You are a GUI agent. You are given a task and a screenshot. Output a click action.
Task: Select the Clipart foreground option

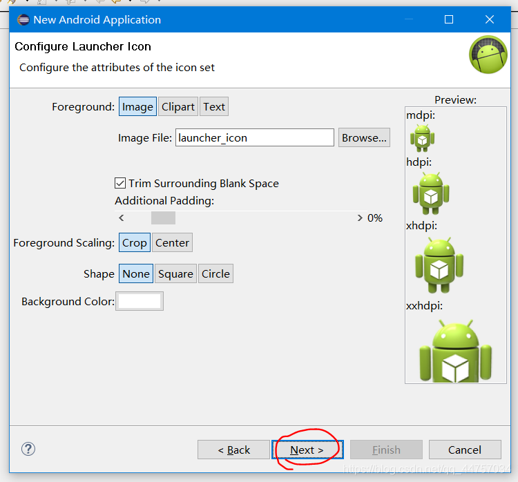[178, 107]
